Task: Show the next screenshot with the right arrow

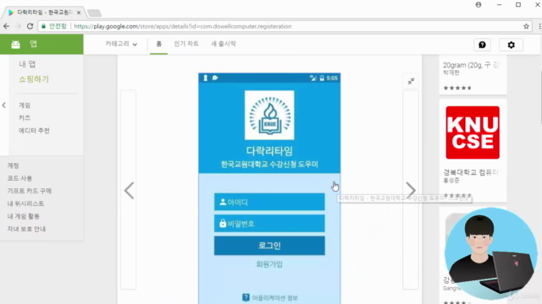Action: click(411, 190)
